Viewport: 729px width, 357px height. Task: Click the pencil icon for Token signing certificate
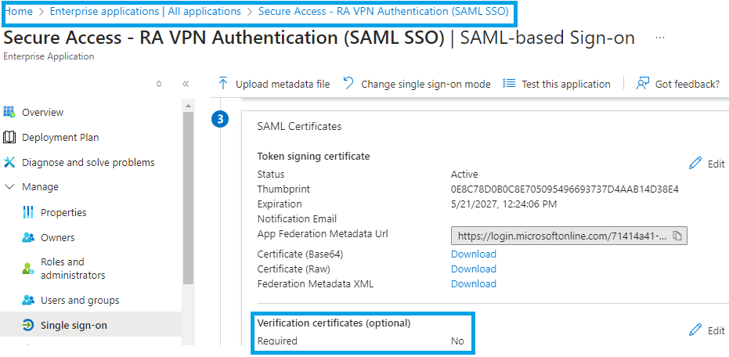(695, 163)
